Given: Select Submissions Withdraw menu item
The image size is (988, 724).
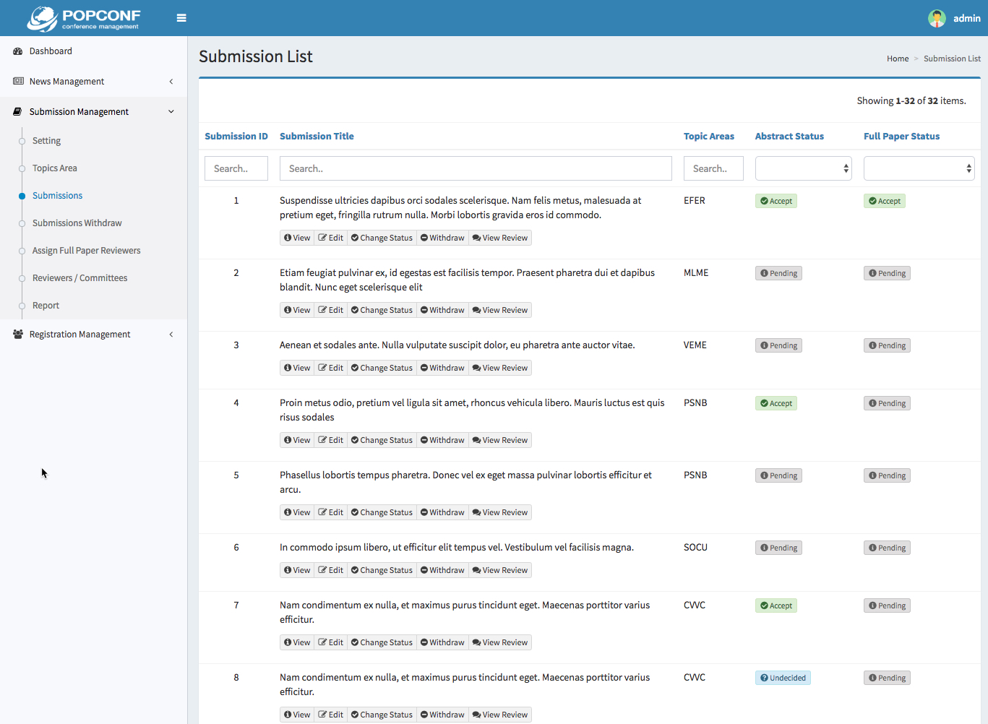Looking at the screenshot, I should coord(77,223).
